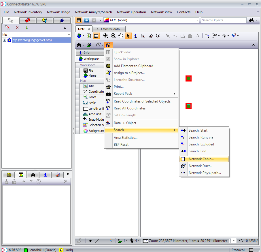Open the GEO (open) combo box
261x252 pixels.
[x=151, y=20]
